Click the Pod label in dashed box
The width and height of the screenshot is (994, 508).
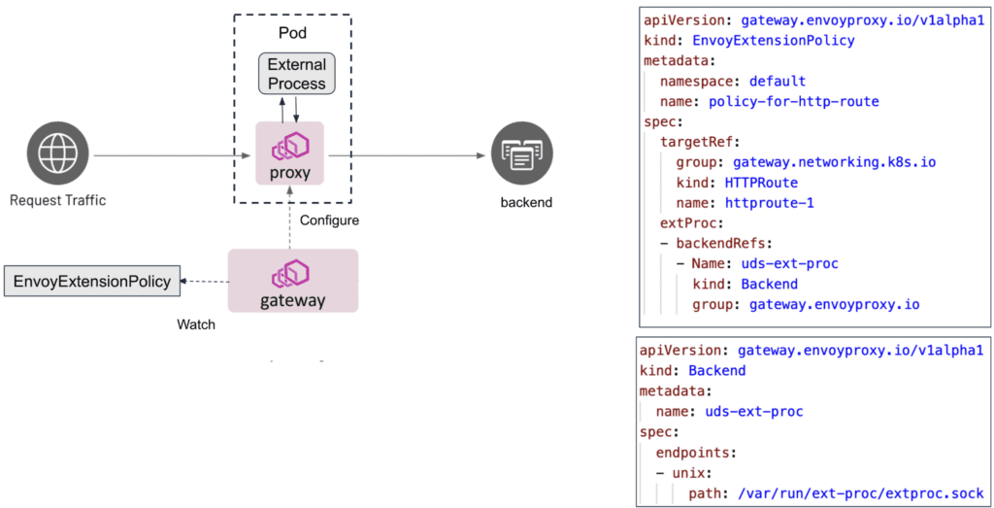click(x=292, y=33)
